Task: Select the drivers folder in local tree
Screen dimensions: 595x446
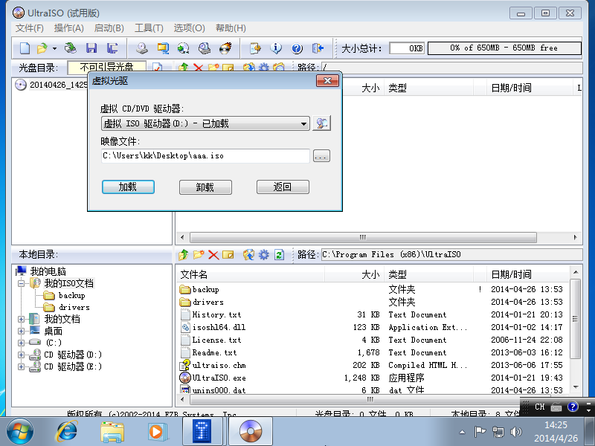Action: coord(74,307)
